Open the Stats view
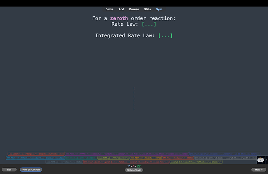 [147, 9]
